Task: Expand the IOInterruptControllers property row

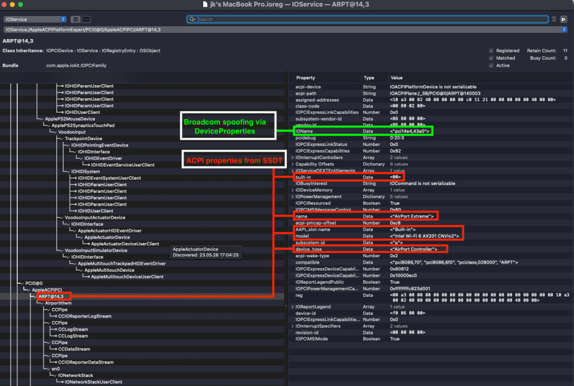Action: [x=293, y=158]
